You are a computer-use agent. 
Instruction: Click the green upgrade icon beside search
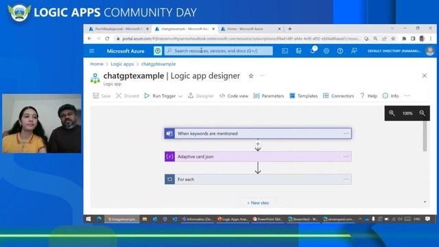158,51
